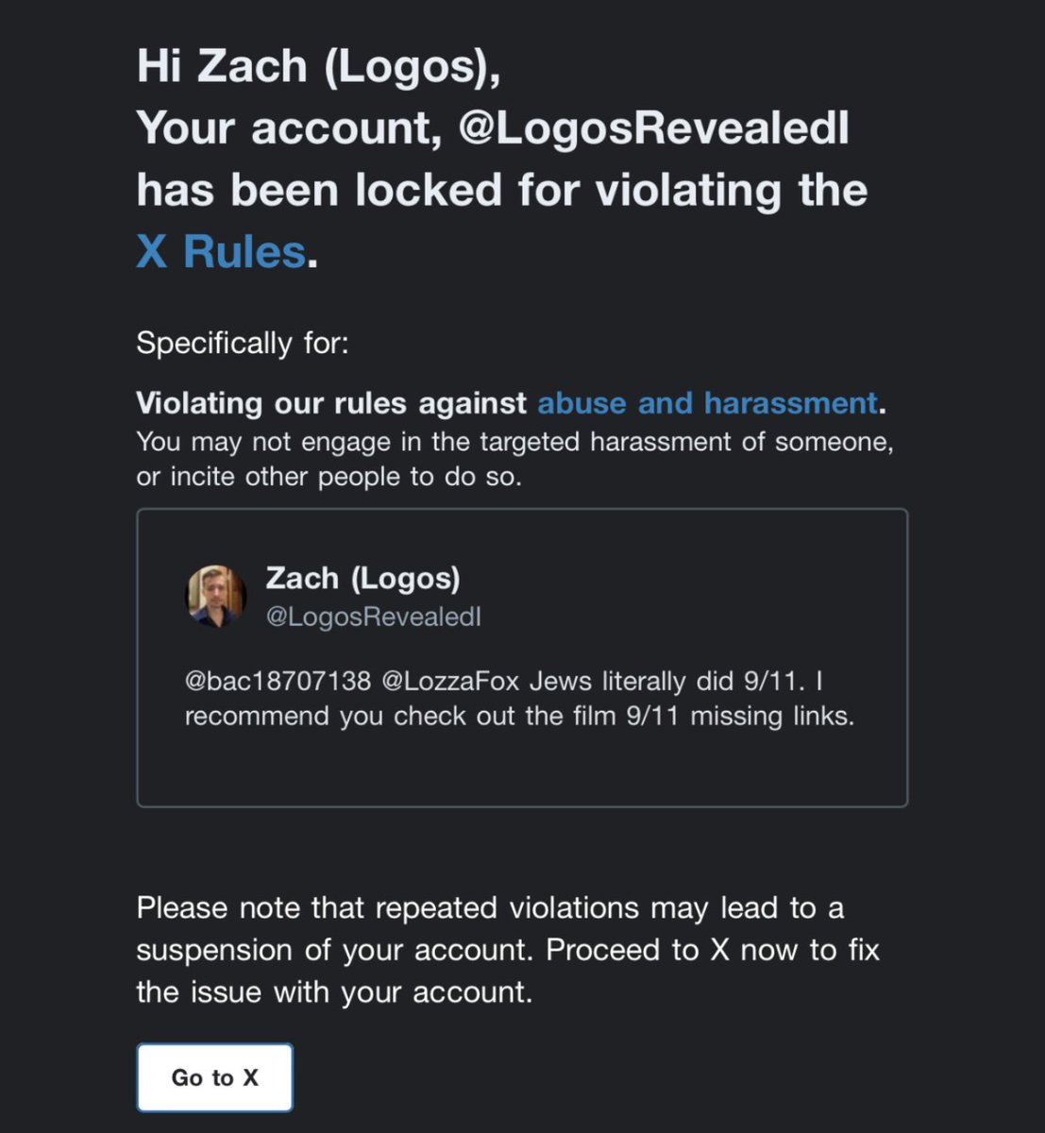The image size is (1045, 1133).
Task: Open the abuse and harassment policy link
Action: 707,403
